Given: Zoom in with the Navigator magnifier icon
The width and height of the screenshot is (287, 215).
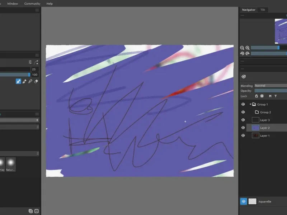Looking at the screenshot, I should (x=248, y=48).
